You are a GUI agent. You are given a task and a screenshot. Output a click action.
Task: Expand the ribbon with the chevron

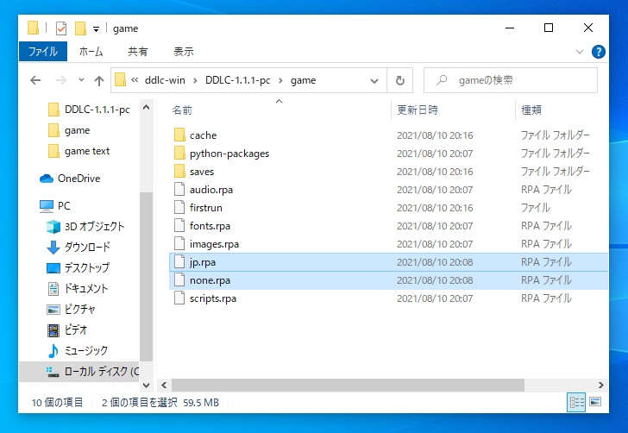coord(580,52)
